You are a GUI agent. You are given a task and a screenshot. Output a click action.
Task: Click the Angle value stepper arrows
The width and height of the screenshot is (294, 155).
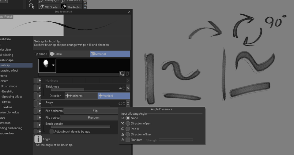tap(124, 104)
